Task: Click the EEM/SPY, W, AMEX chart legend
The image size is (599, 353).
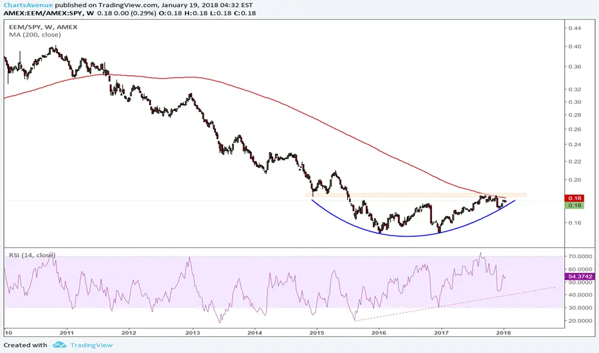Action: [43, 27]
